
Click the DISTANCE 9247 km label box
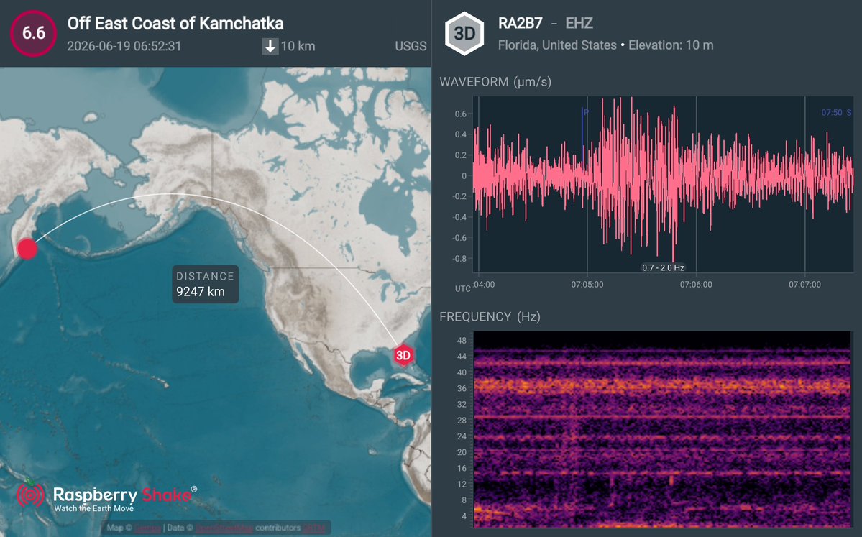(x=205, y=284)
